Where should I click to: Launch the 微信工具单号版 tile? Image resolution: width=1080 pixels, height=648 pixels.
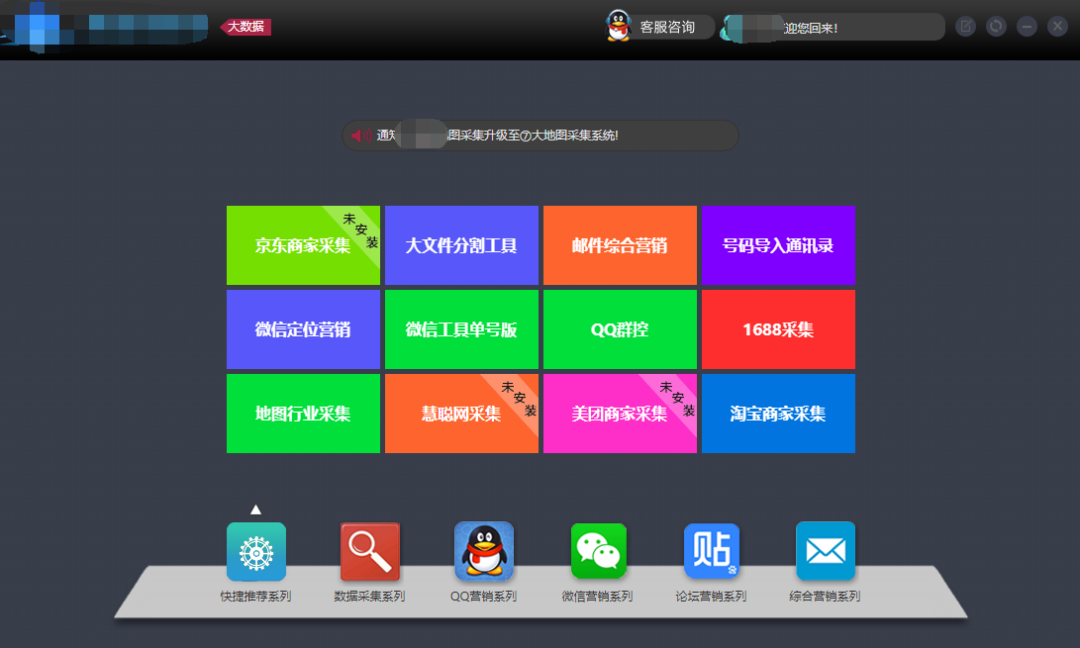461,329
